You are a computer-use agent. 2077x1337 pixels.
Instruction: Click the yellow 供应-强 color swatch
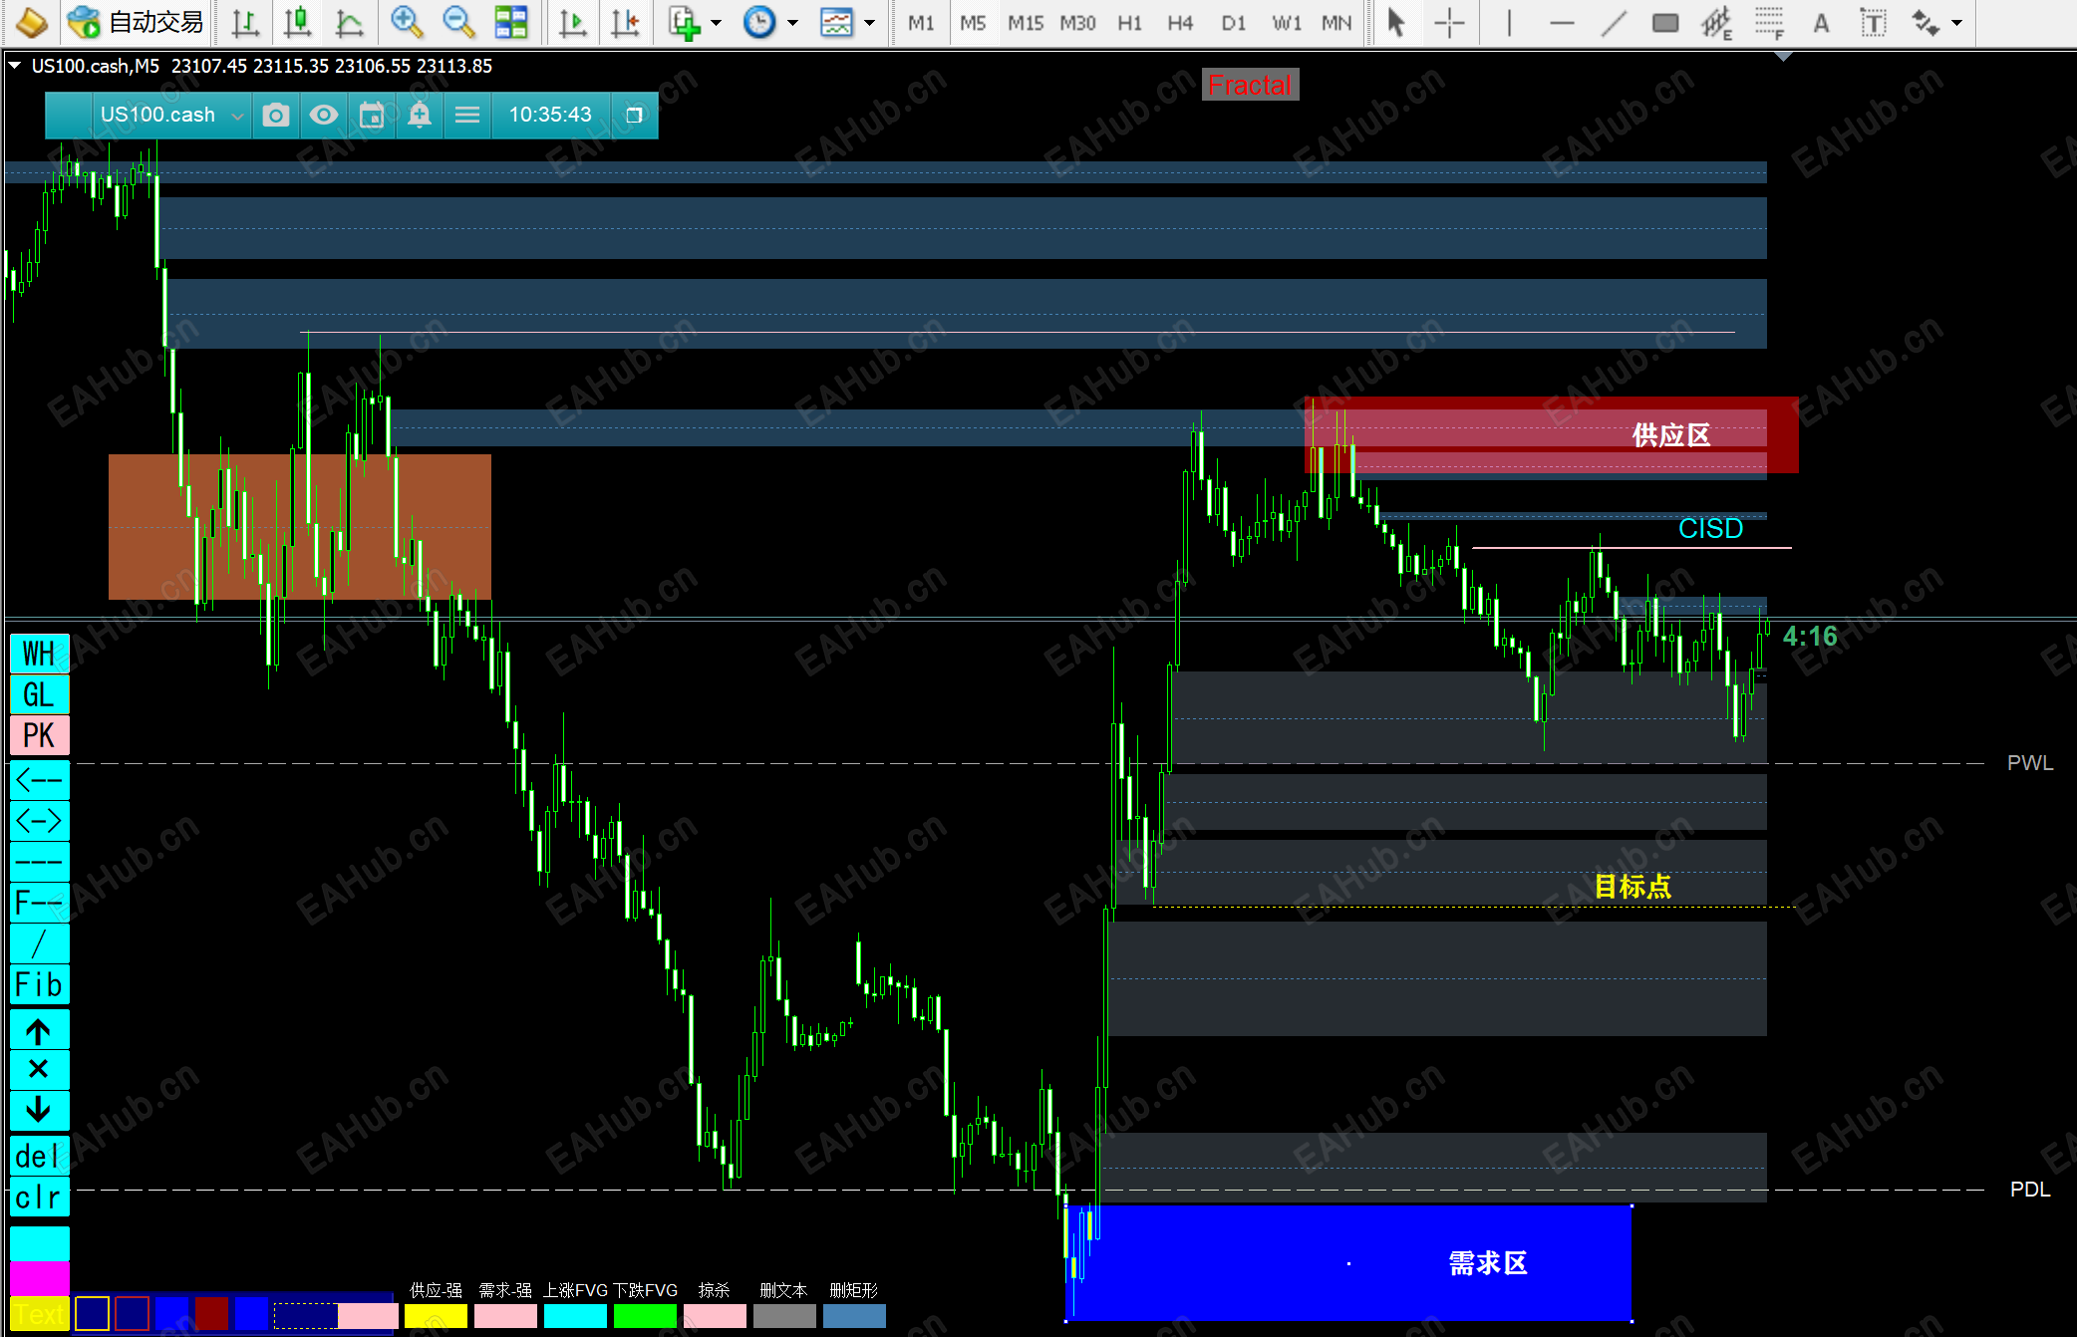pos(436,1316)
